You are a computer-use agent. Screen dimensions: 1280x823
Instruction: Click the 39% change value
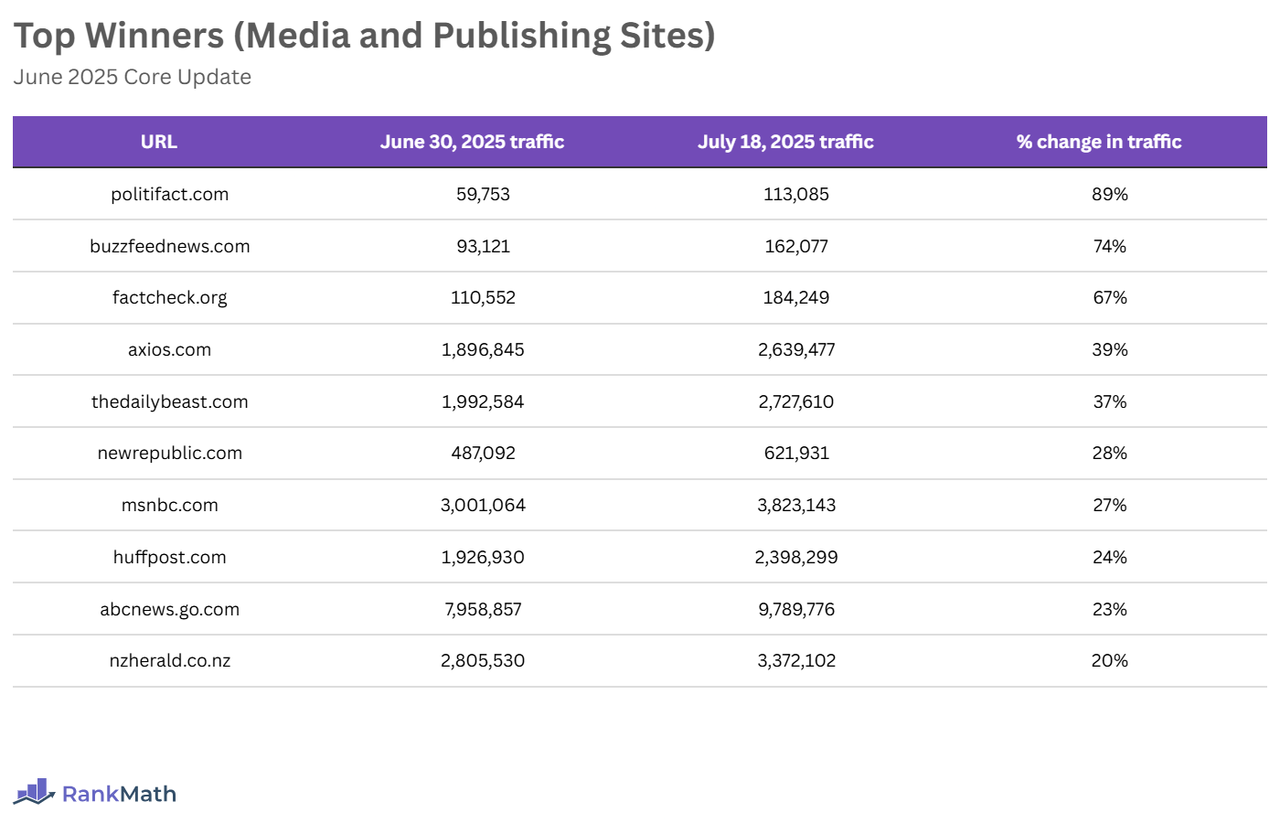pos(1110,349)
